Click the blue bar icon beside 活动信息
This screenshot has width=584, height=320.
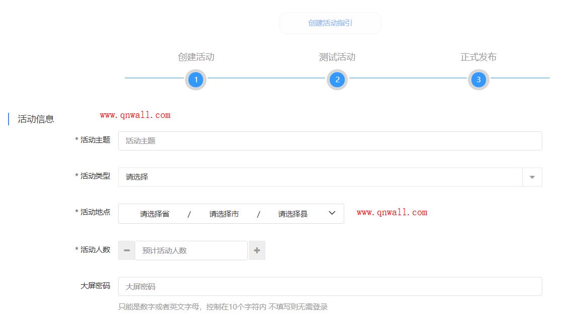9,118
